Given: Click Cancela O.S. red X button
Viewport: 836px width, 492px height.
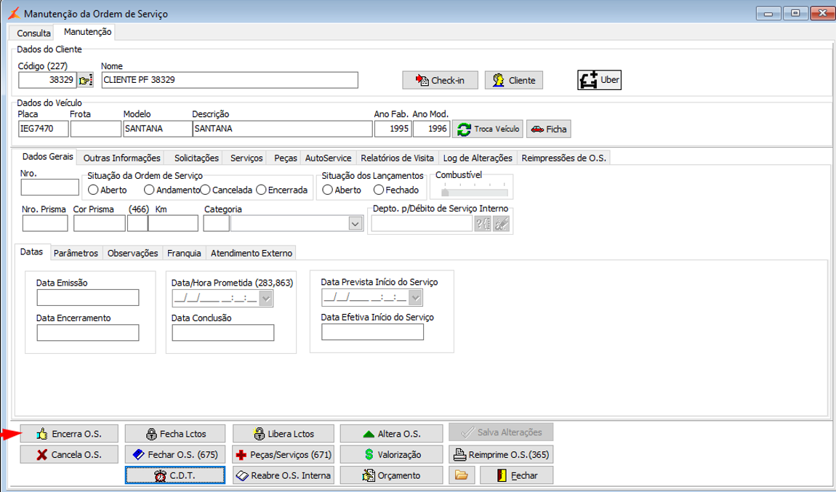Looking at the screenshot, I should (x=69, y=455).
